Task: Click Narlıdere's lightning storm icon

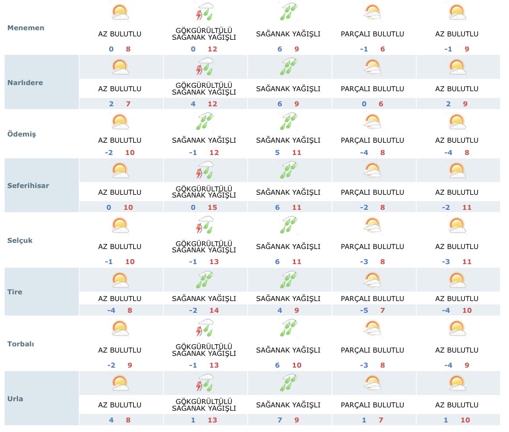Action: 204,67
